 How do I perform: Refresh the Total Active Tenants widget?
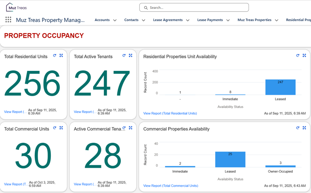point(124,55)
